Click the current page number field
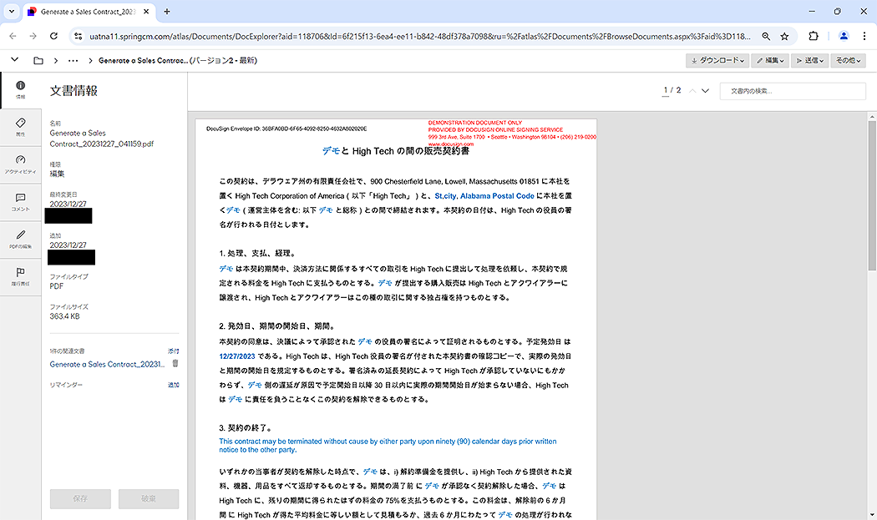 666,91
